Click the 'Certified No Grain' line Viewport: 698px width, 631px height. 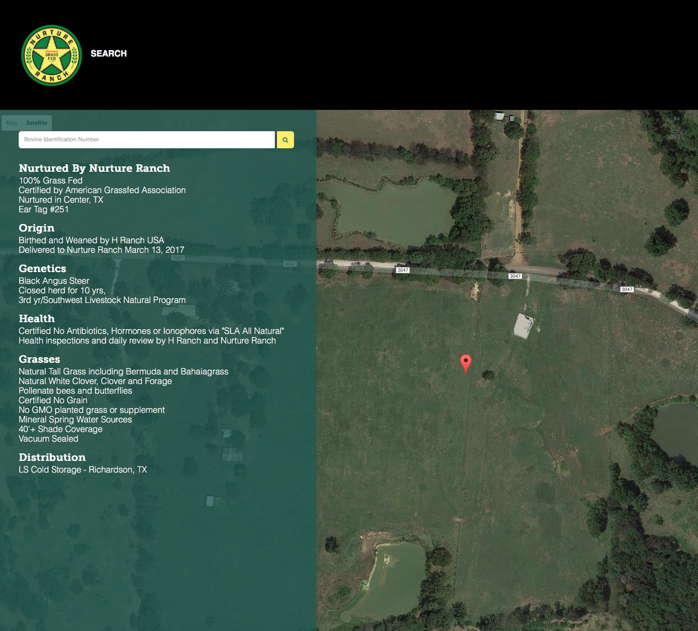click(x=53, y=401)
